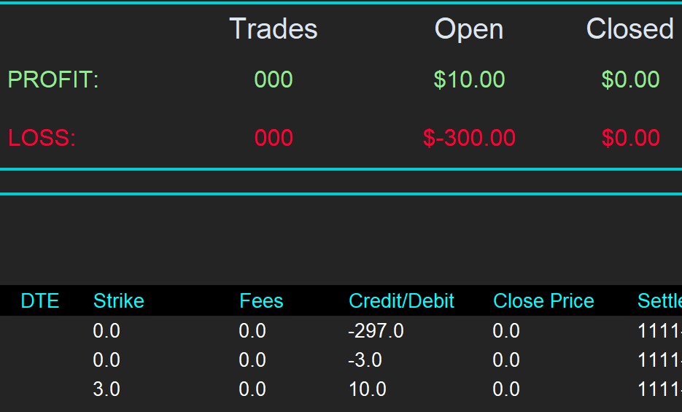Click the -3.0 credit/debit cell
The width and height of the screenshot is (682, 412).
point(365,360)
